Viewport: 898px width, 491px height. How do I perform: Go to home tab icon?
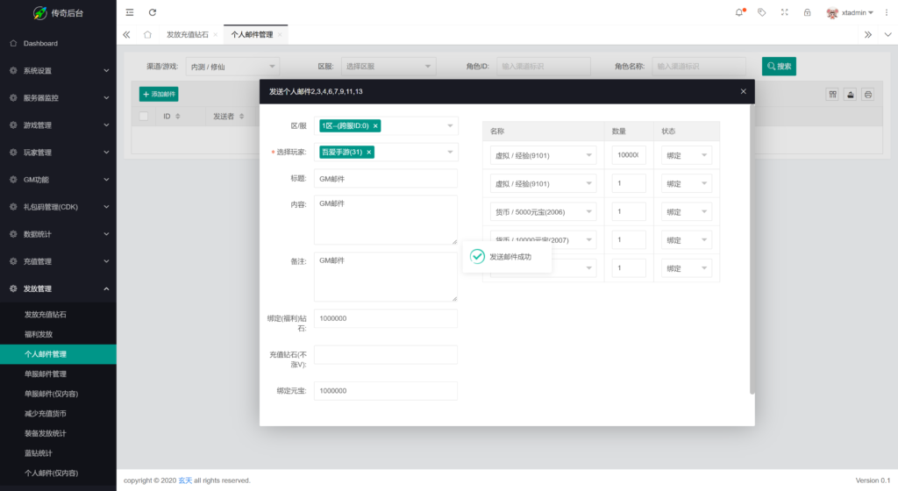pos(147,34)
